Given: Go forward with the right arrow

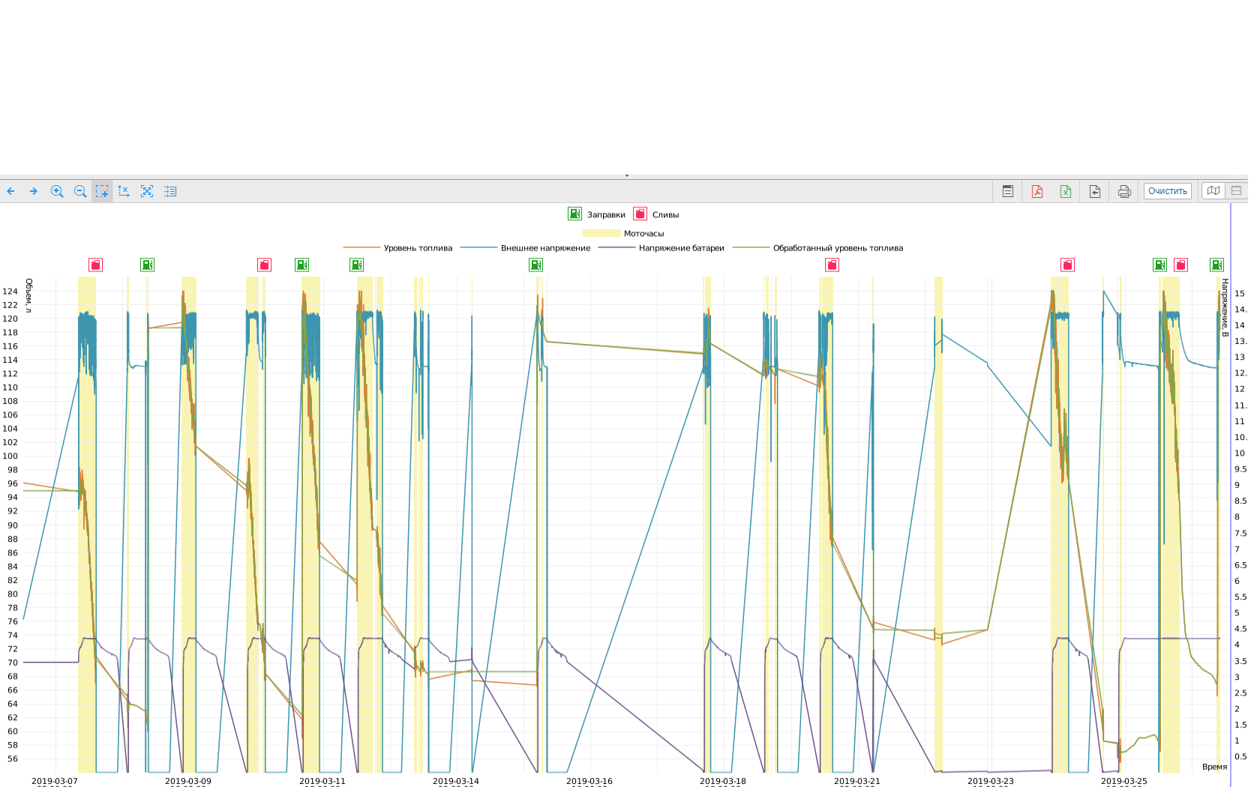Looking at the screenshot, I should coord(34,192).
